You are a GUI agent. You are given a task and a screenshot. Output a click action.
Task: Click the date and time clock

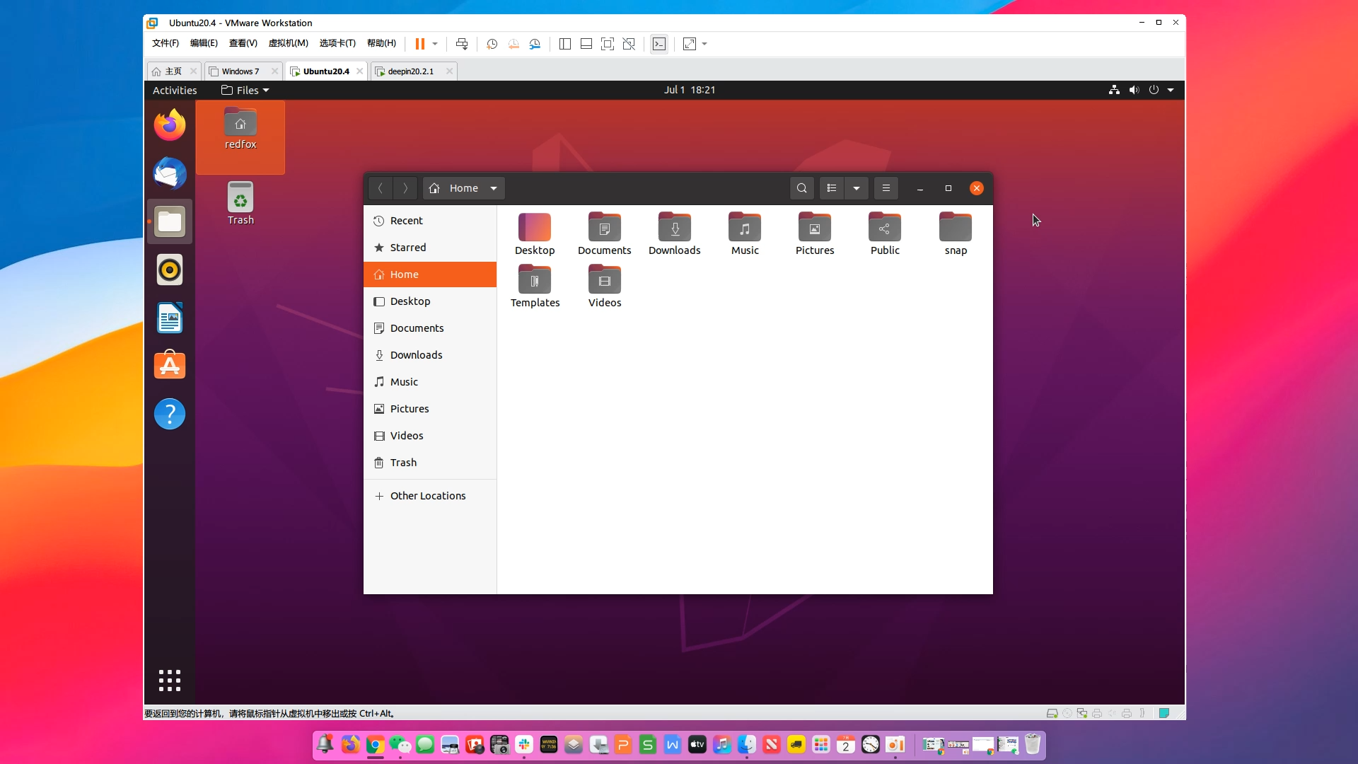pos(689,90)
